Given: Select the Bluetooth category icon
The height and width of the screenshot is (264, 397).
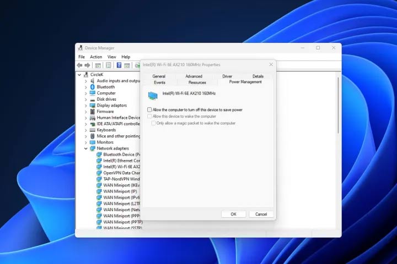Looking at the screenshot, I should tap(93, 87).
